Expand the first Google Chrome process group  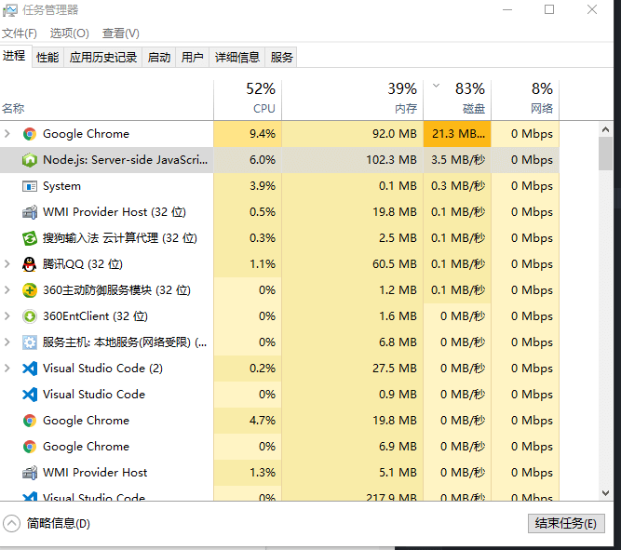(x=7, y=134)
